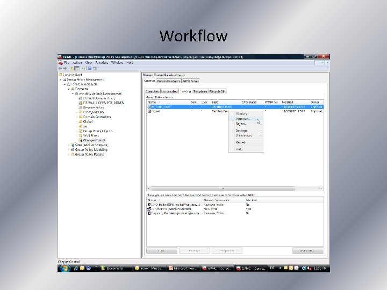Click the DISY_GROUPS organizational unit folder icon
The height and width of the screenshot is (290, 387).
(80, 112)
